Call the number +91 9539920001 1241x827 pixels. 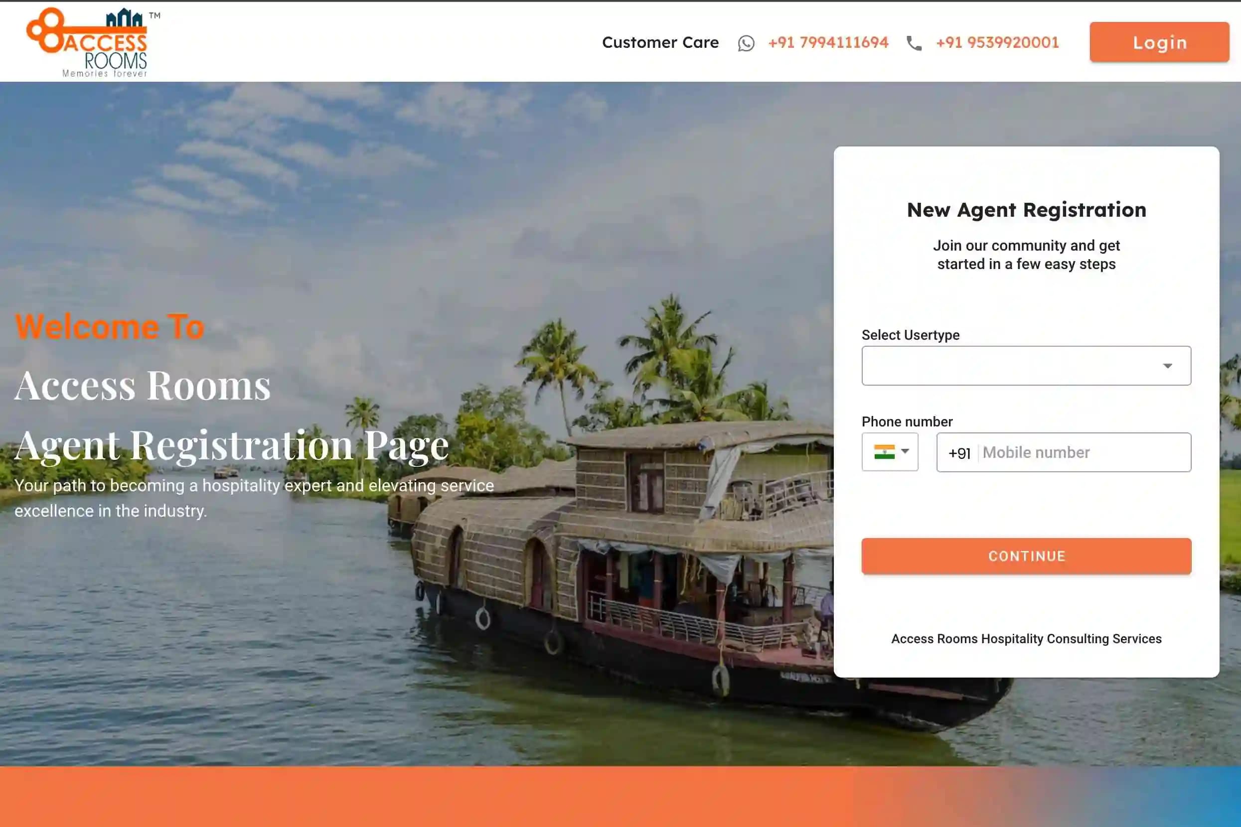997,42
